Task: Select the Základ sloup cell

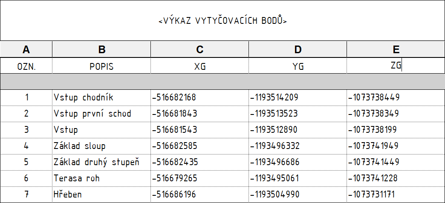Action: (101, 146)
